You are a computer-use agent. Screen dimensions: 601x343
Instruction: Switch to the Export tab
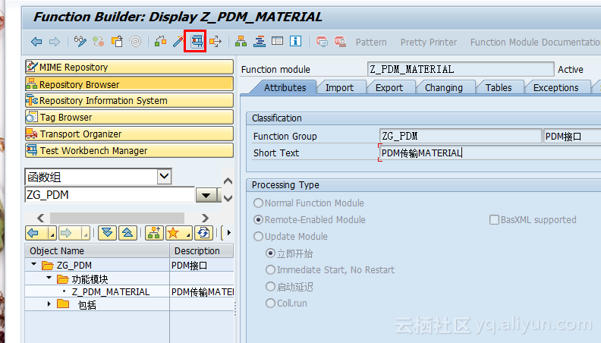[389, 88]
